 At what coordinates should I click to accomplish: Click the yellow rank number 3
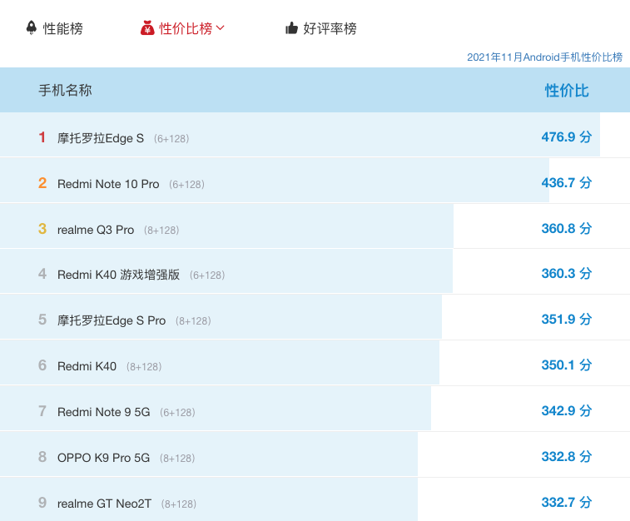pos(42,229)
